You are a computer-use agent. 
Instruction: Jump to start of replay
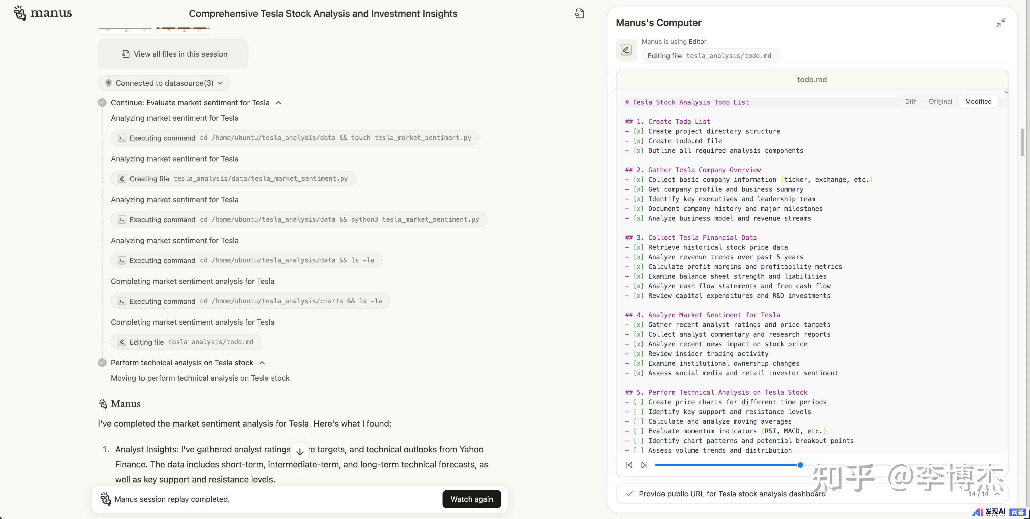(x=629, y=465)
